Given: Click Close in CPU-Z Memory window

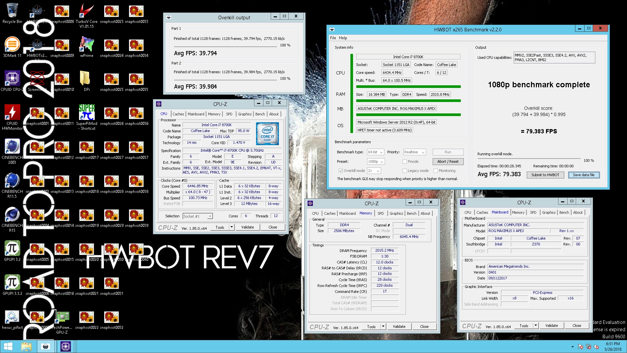Looking at the screenshot, I should pos(424,327).
